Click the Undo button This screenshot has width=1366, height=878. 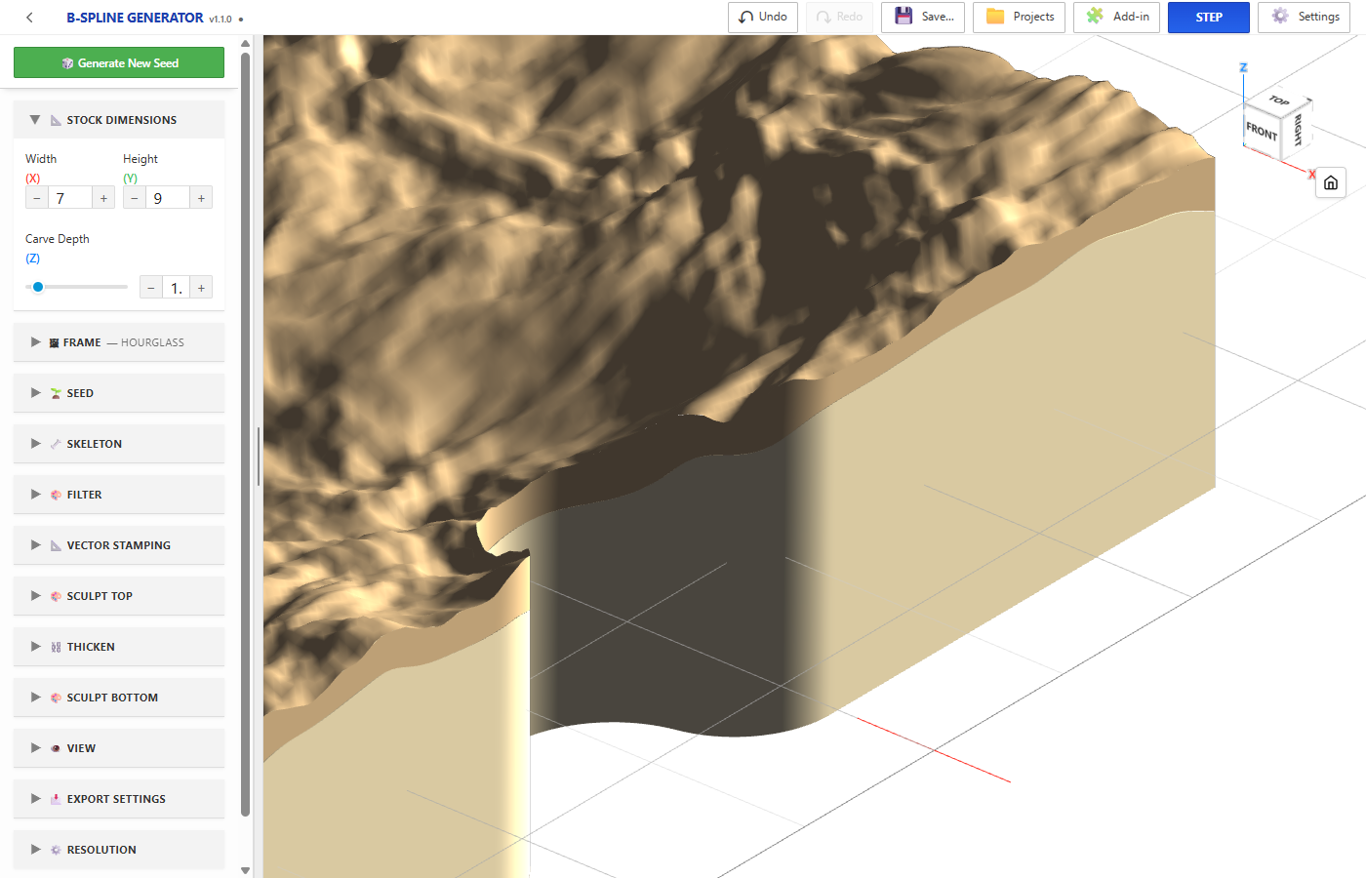763,17
